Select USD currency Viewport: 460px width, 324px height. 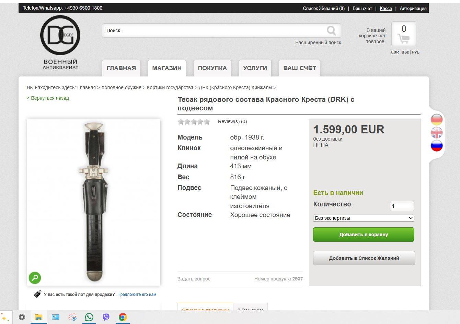405,52
